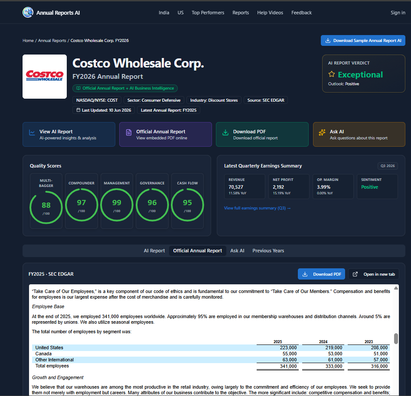Click the star icon beside Exceptional verdict
The image size is (411, 396).
[x=332, y=74]
